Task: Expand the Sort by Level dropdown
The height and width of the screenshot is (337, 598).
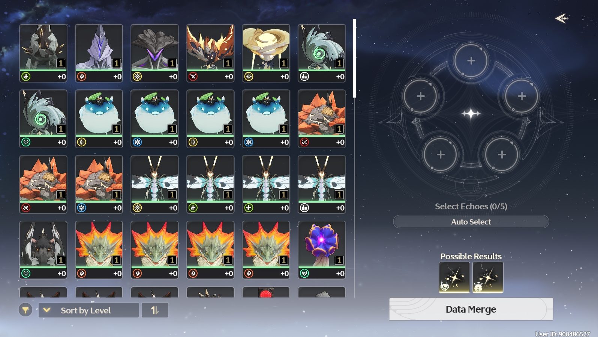Action: click(x=88, y=310)
